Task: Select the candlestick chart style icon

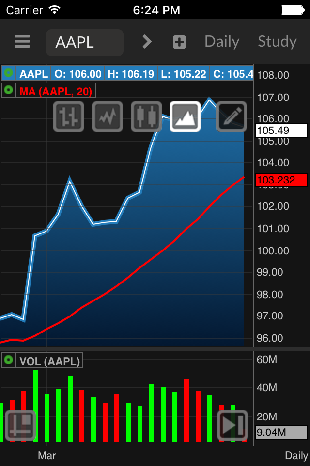Action: pyautogui.click(x=146, y=116)
